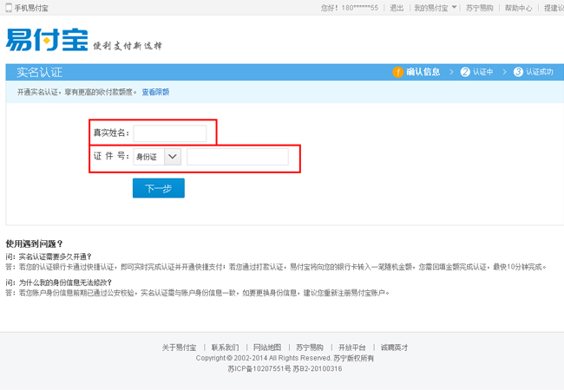Image resolution: width=564 pixels, height=390 pixels.
Task: Click the 下一步 button
Action: (159, 188)
